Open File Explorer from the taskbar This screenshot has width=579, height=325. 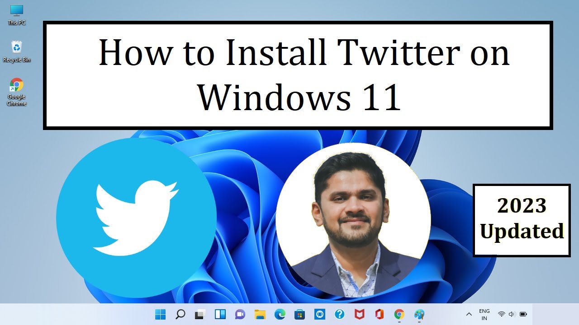coord(260,314)
